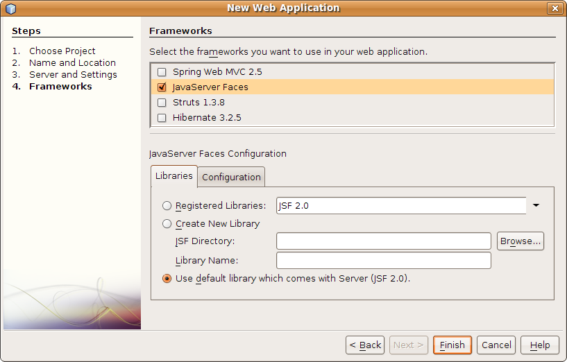
Task: Click the 'Name and Location' step text
Action: (72, 63)
